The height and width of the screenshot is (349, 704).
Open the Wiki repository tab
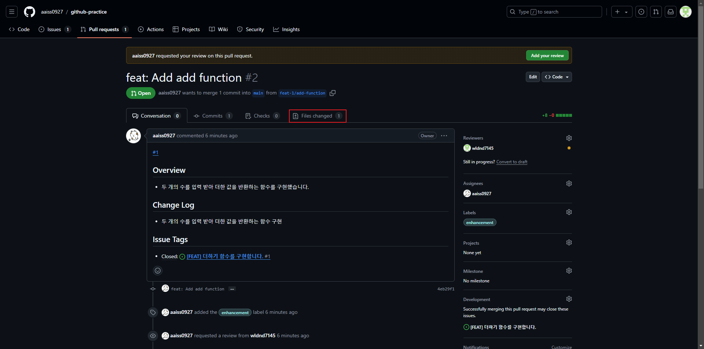pos(219,29)
